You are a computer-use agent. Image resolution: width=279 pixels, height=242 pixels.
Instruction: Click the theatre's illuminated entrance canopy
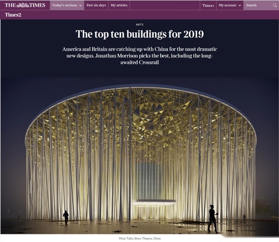coord(154,201)
